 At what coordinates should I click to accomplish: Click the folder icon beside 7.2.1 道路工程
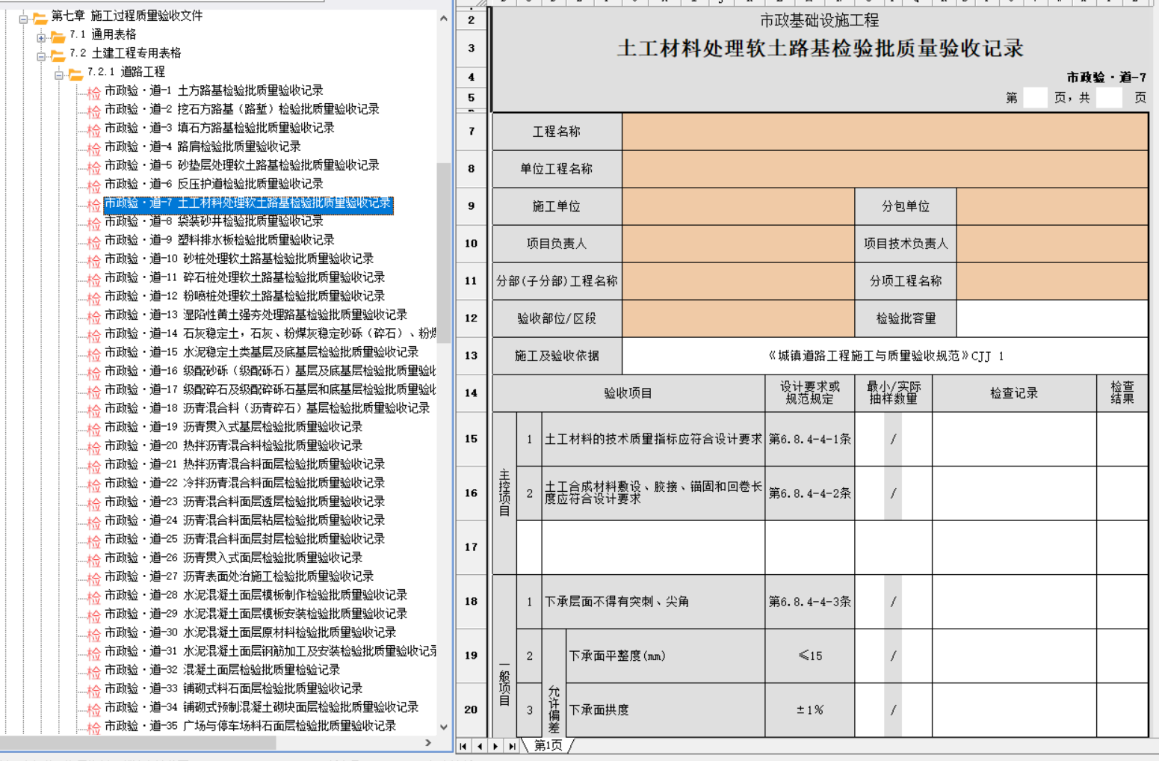75,73
